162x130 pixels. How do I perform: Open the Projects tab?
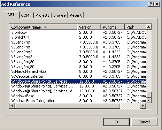[x=43, y=15]
